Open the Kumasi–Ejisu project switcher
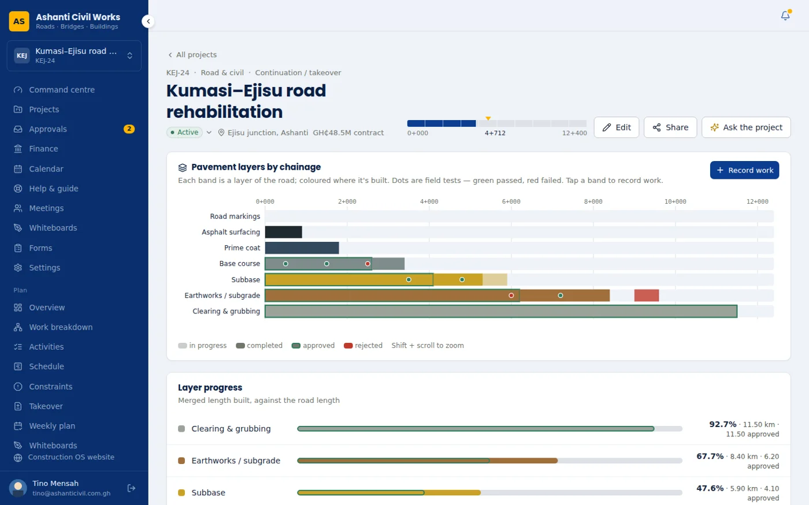The image size is (809, 505). click(74, 56)
